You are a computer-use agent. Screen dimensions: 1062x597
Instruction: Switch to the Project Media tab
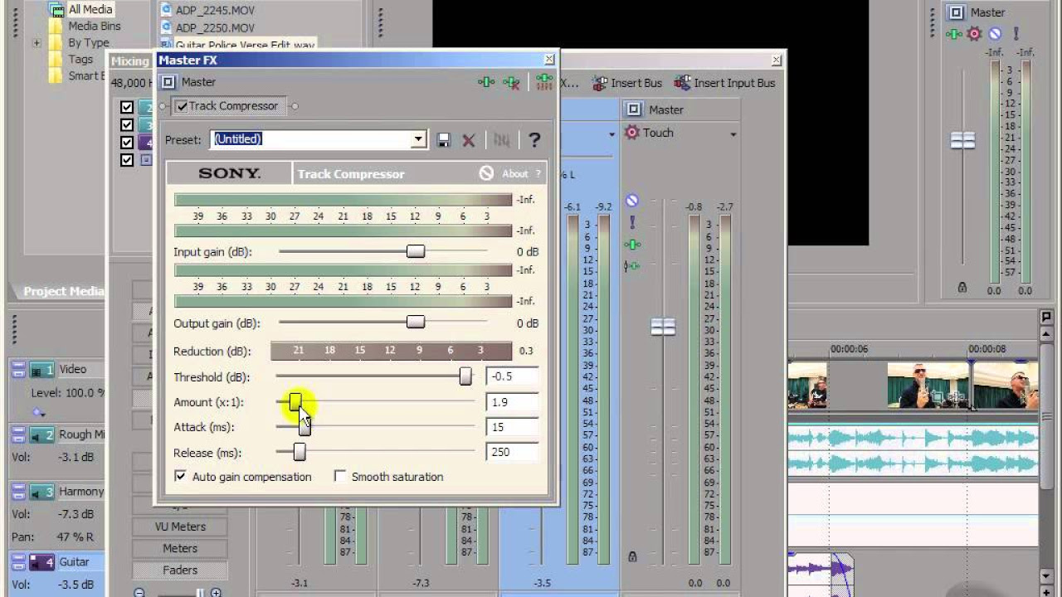tap(62, 291)
